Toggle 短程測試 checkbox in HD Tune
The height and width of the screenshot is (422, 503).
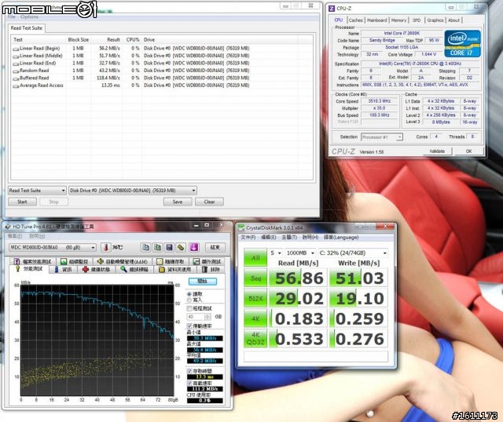[x=189, y=308]
